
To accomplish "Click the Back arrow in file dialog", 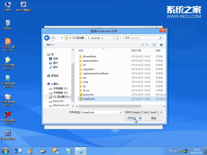I will 47,38.
